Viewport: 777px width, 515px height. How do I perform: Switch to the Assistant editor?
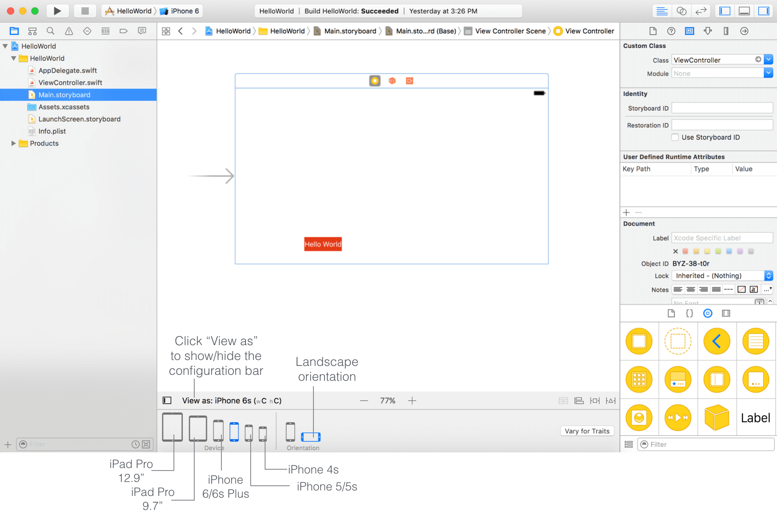click(681, 11)
